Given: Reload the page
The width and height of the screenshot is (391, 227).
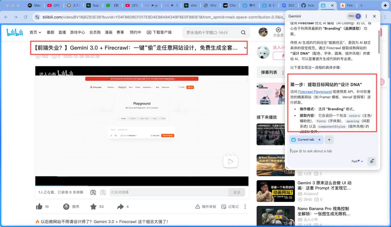Looking at the screenshot, I should point(25,17).
